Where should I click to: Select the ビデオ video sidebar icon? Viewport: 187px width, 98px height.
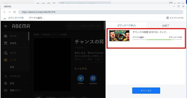coord(6,60)
